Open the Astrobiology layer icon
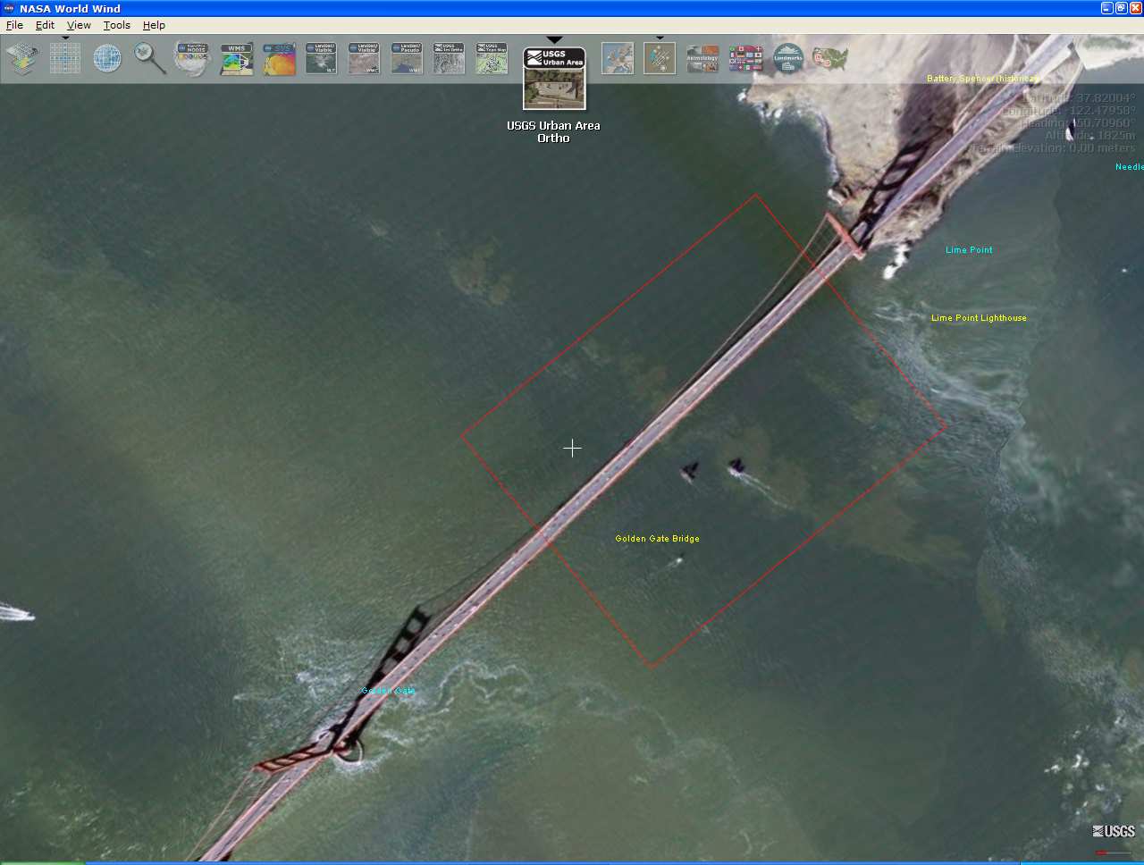The image size is (1144, 865). tap(702, 59)
